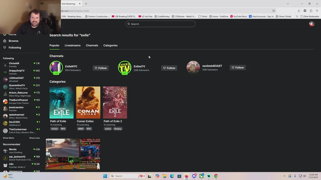The width and height of the screenshot is (321, 180).
Task: Open a new browser tab
Action: pos(86,4)
